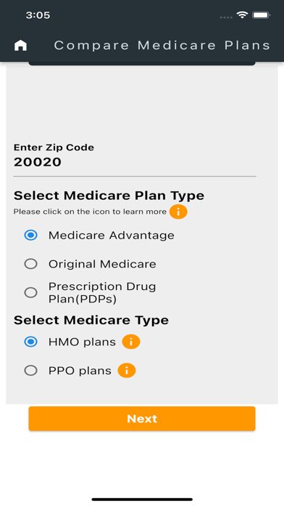The width and height of the screenshot is (284, 506).
Task: Click the orange Next button
Action: tap(142, 419)
